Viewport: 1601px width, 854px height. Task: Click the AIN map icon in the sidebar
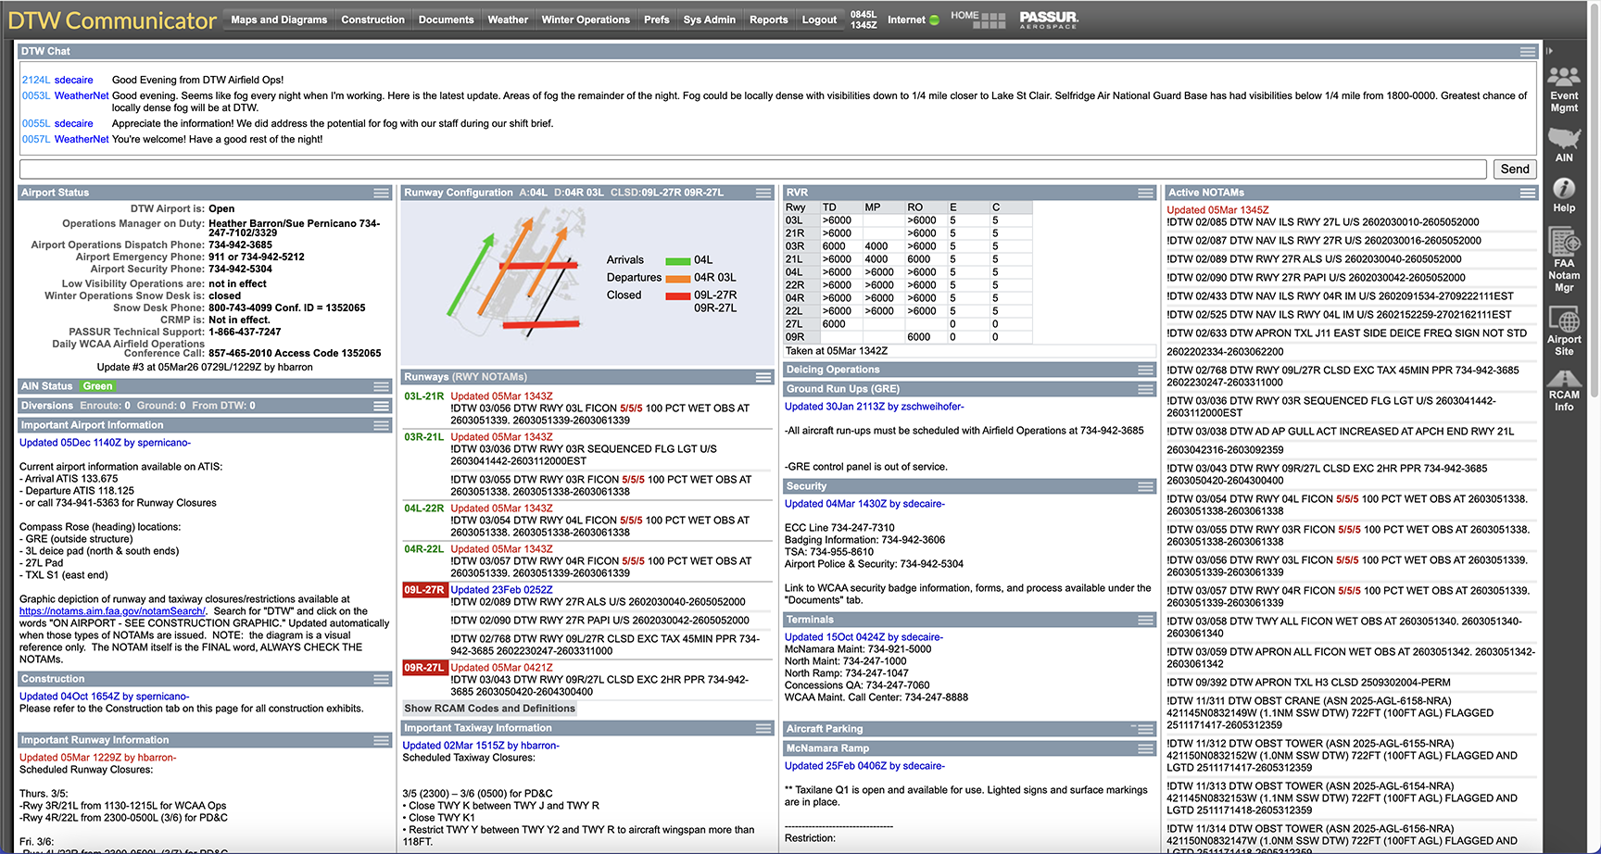[1564, 139]
